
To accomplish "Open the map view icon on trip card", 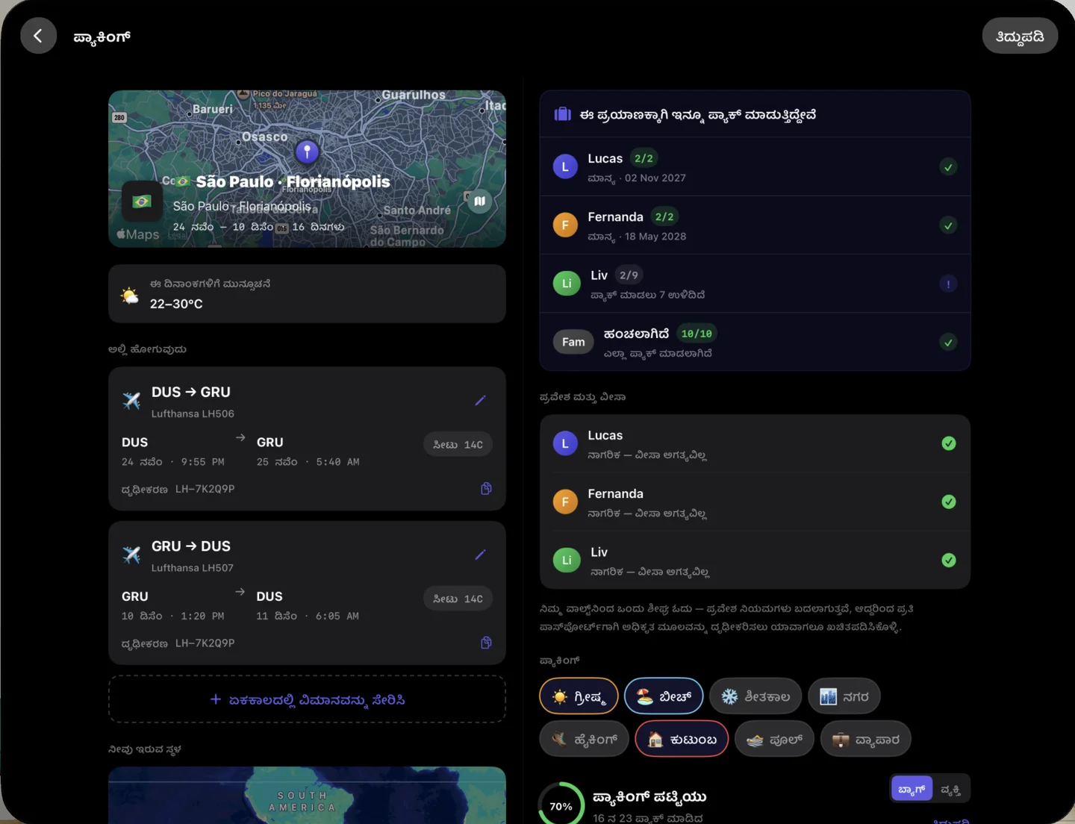I will (x=479, y=201).
